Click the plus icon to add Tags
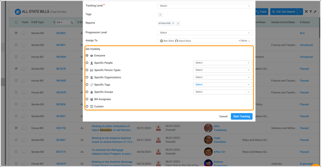The width and height of the screenshot is (321, 167). 160,15
